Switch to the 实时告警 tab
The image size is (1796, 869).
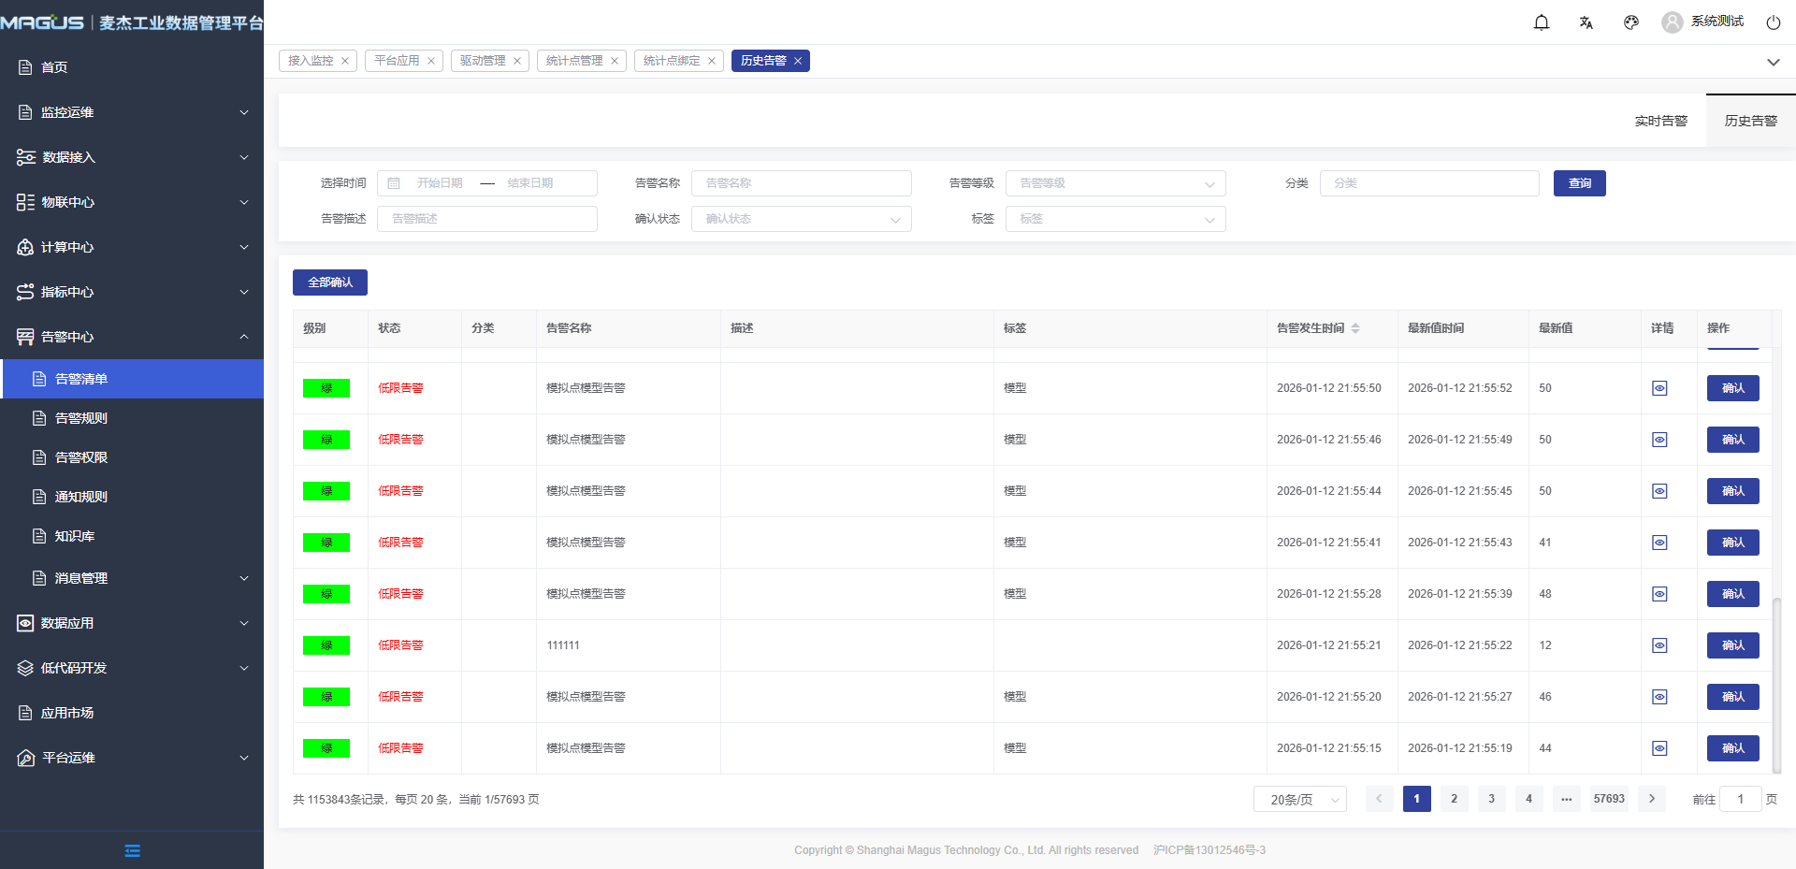(x=1660, y=121)
